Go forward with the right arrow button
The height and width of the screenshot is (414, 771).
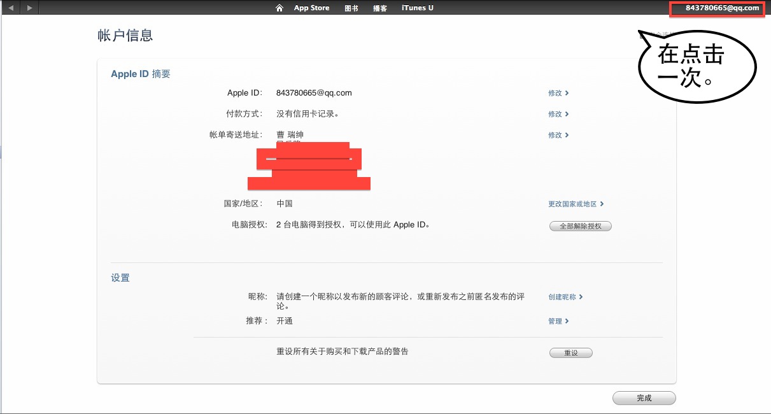(x=29, y=8)
